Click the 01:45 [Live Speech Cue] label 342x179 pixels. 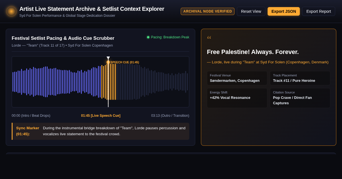point(101,116)
